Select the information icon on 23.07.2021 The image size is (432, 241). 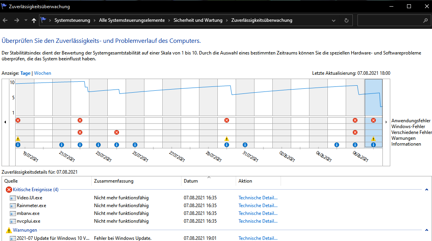(98, 145)
